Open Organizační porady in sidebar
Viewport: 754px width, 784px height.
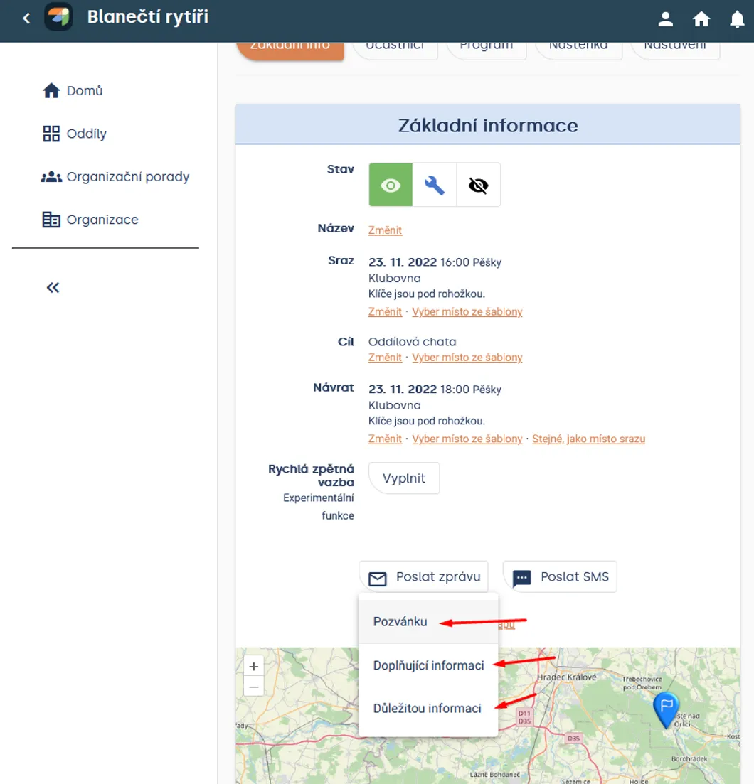(x=115, y=176)
